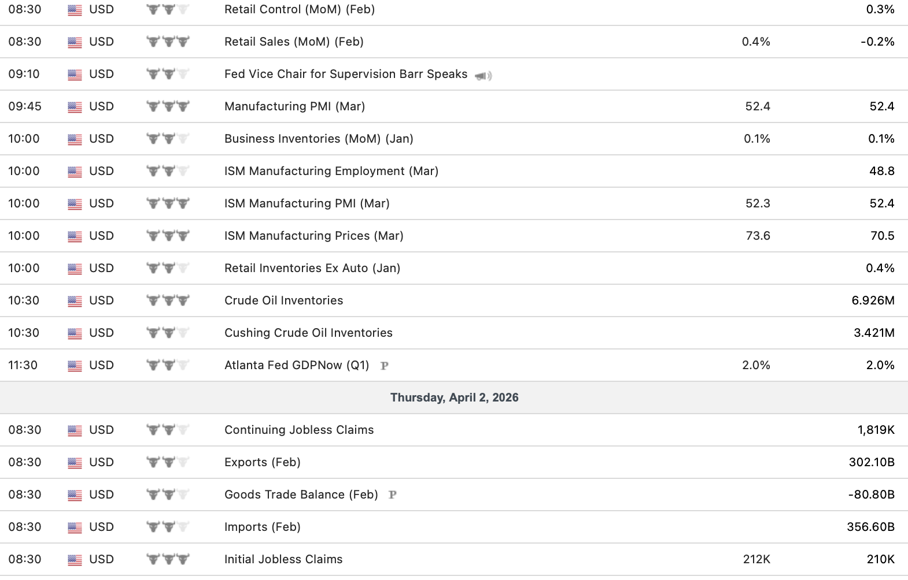Viewport: 908px width, 580px height.
Task: Click the US flag in the Initial Jobless Claims row
Action: pos(75,560)
